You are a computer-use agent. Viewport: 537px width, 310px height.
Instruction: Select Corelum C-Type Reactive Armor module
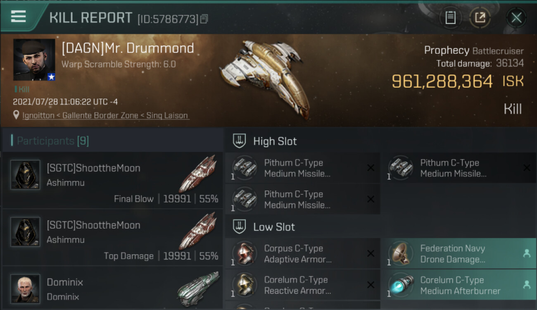(x=303, y=285)
